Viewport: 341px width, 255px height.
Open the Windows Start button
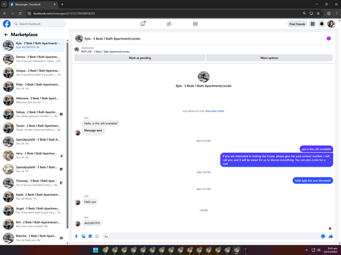pos(95,250)
